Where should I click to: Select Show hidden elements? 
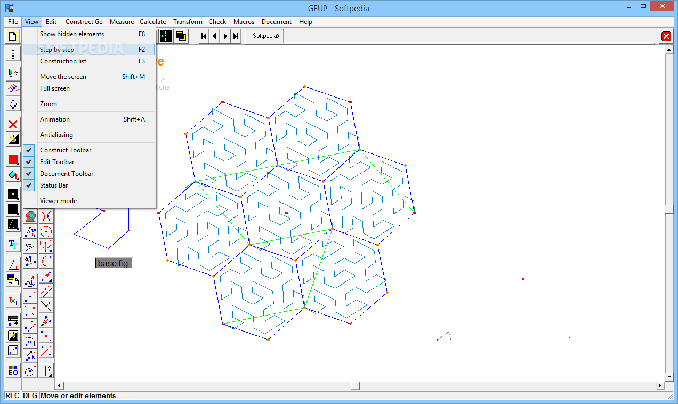[89, 34]
